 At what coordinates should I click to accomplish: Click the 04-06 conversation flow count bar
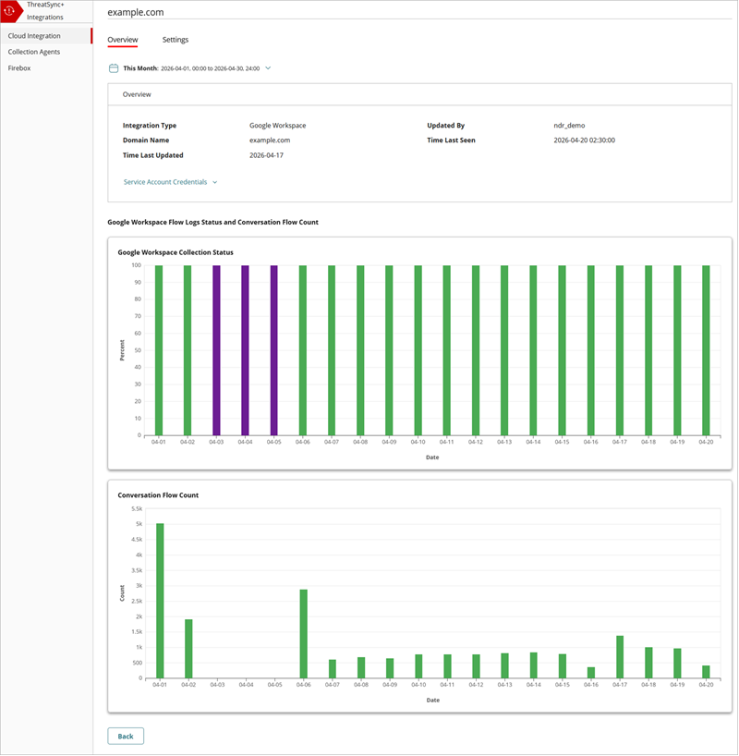pos(304,634)
